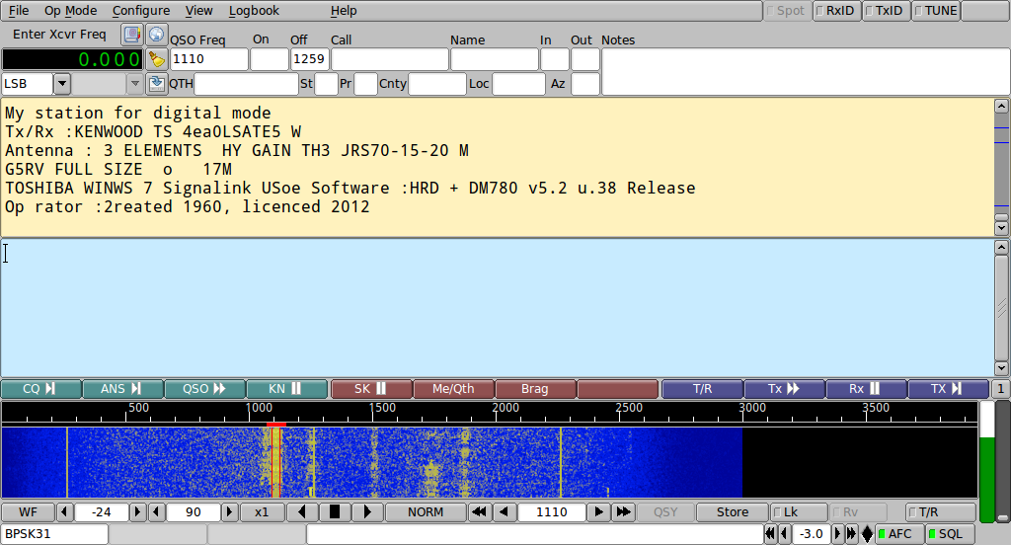The width and height of the screenshot is (1011, 545).
Task: Decrease squelch level -3.0 fast
Action: coord(770,534)
